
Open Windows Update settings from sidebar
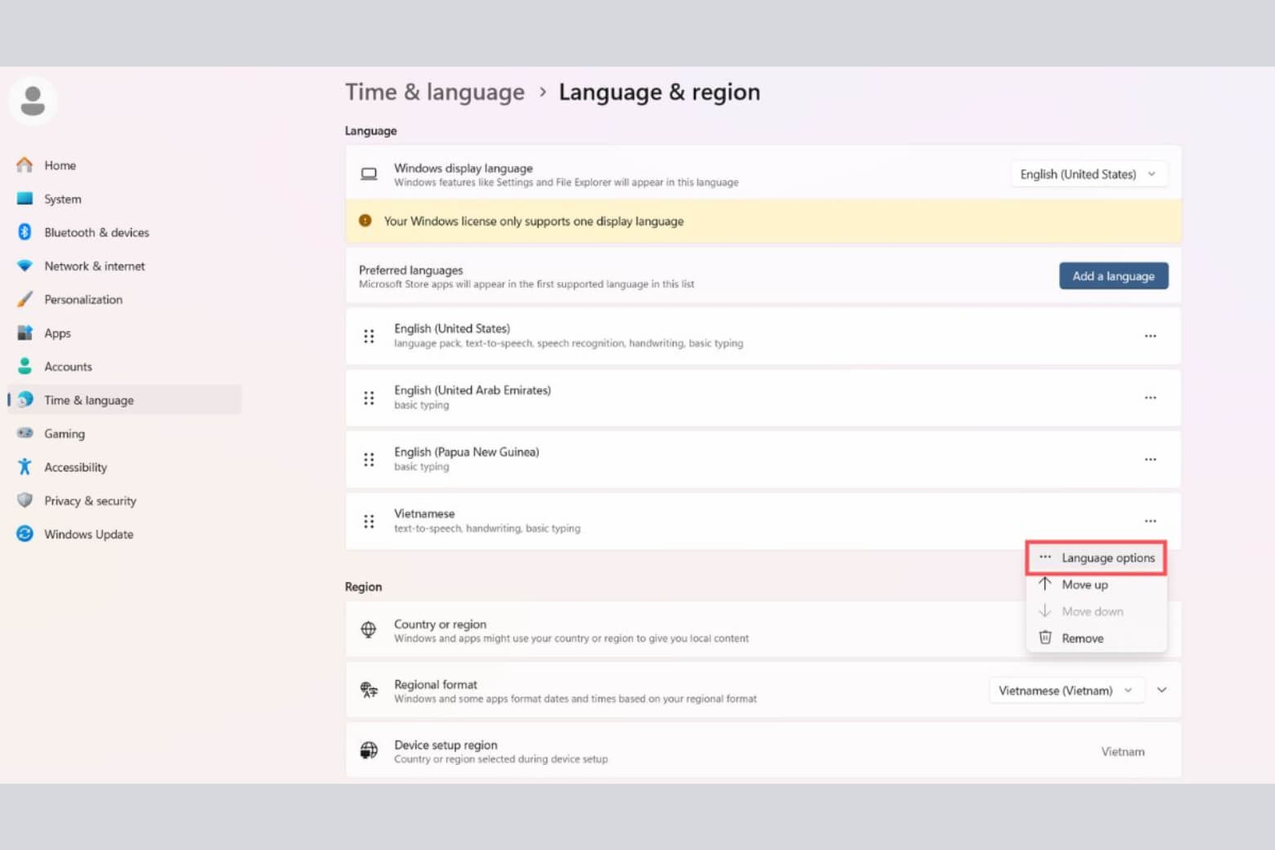pyautogui.click(x=88, y=534)
